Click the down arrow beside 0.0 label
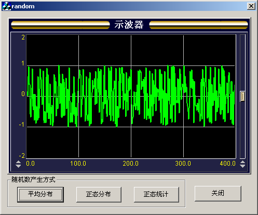Viewport: 258px width, 215px height. pyautogui.click(x=18, y=166)
